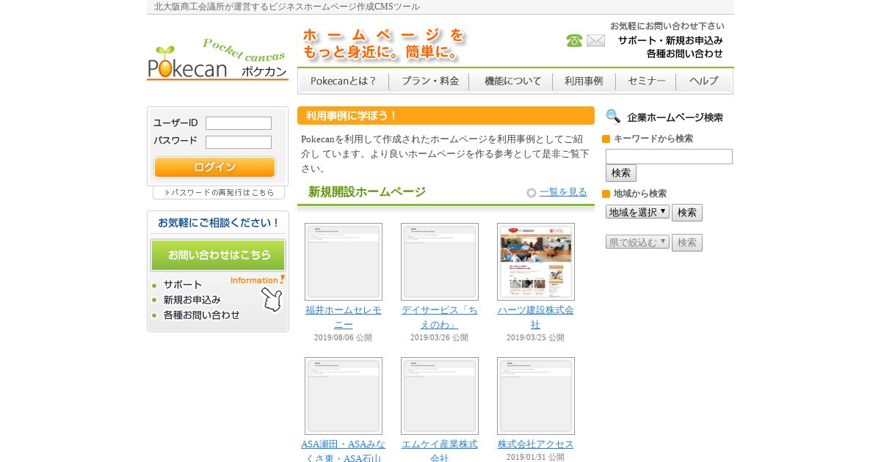This screenshot has height=462, width=881.
Task: Click the サポート・新規お申込み header banner
Action: click(670, 40)
